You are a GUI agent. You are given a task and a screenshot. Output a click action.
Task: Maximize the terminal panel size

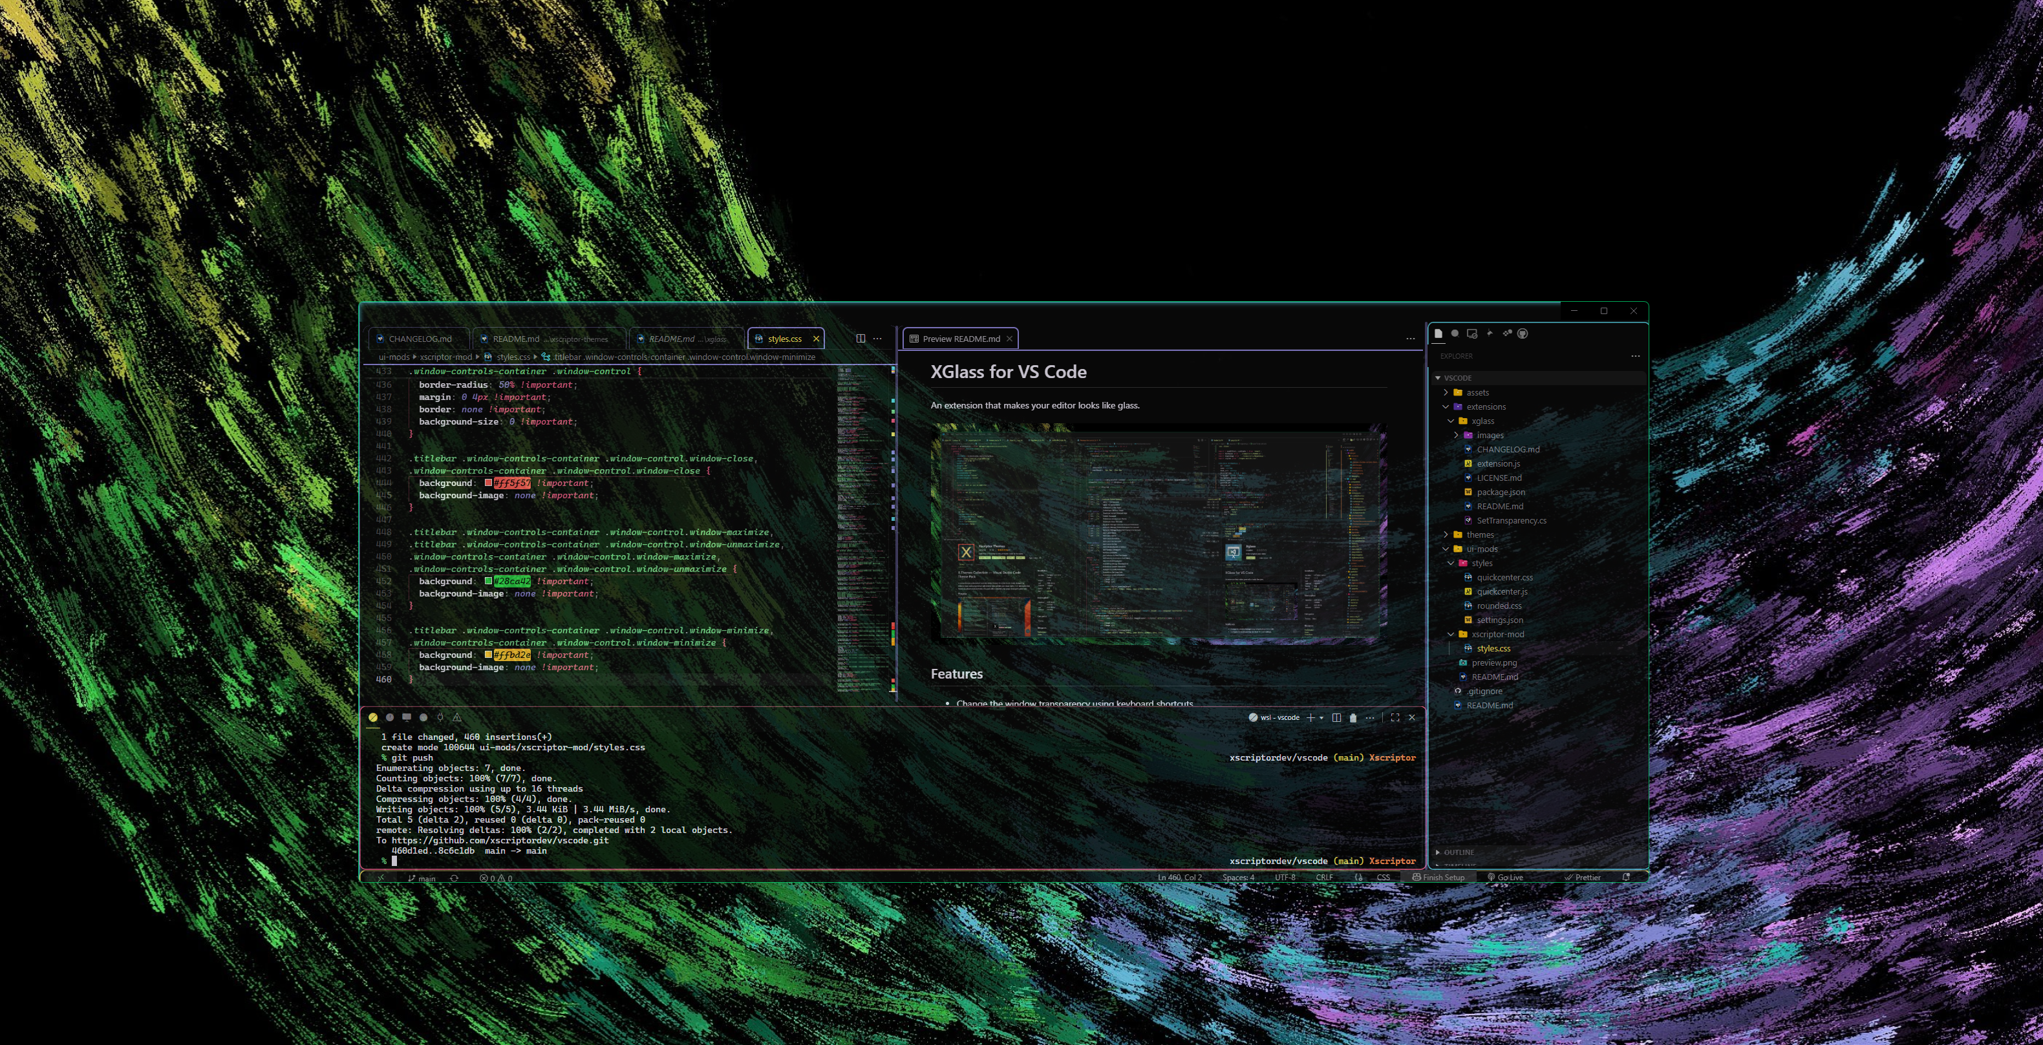pos(1396,717)
